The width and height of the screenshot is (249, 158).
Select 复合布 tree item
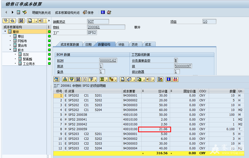[22, 46]
